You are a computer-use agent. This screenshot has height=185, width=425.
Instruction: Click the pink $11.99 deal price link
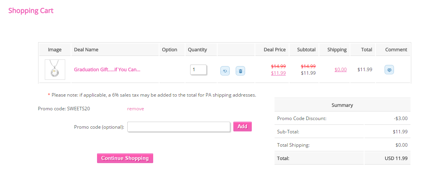click(x=278, y=73)
